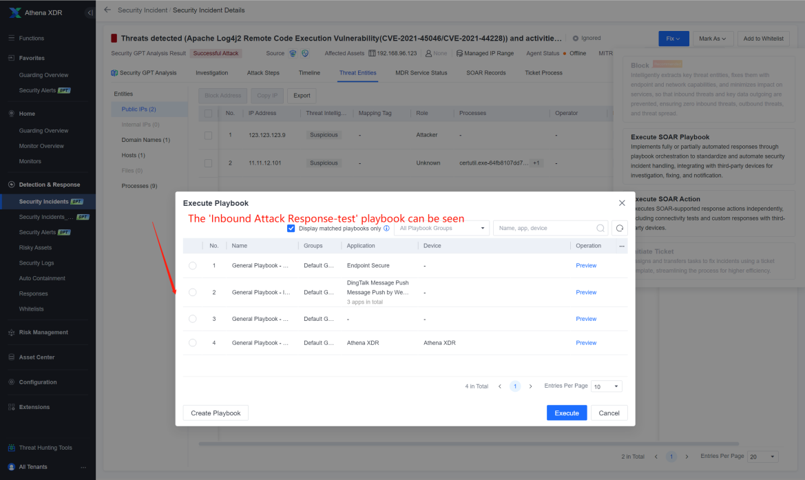Toggle Display matched playbooks only checkbox
This screenshot has width=805, height=480.
click(291, 228)
